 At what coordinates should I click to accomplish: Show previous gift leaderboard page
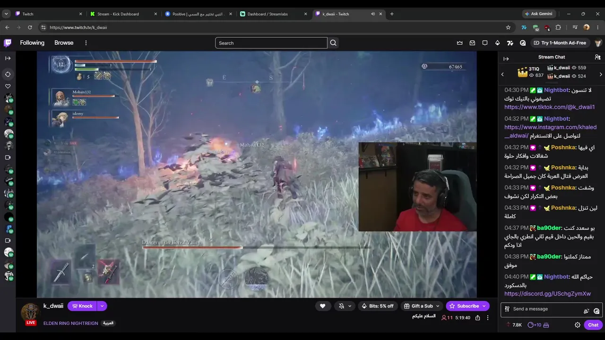(x=502, y=74)
